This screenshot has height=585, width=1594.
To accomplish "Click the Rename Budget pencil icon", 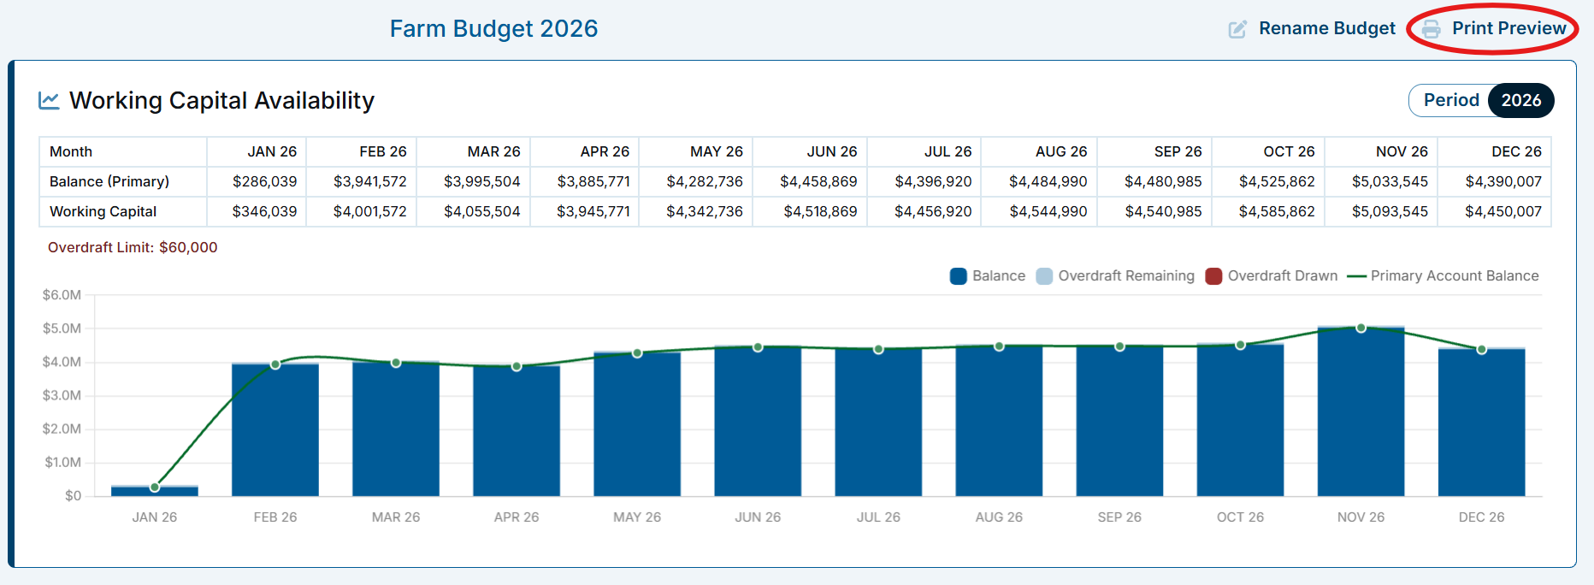I will [1237, 29].
